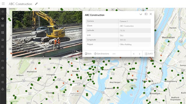Click the Newark map label
Image resolution: width=186 pixels, height=104 pixels.
[76, 71]
